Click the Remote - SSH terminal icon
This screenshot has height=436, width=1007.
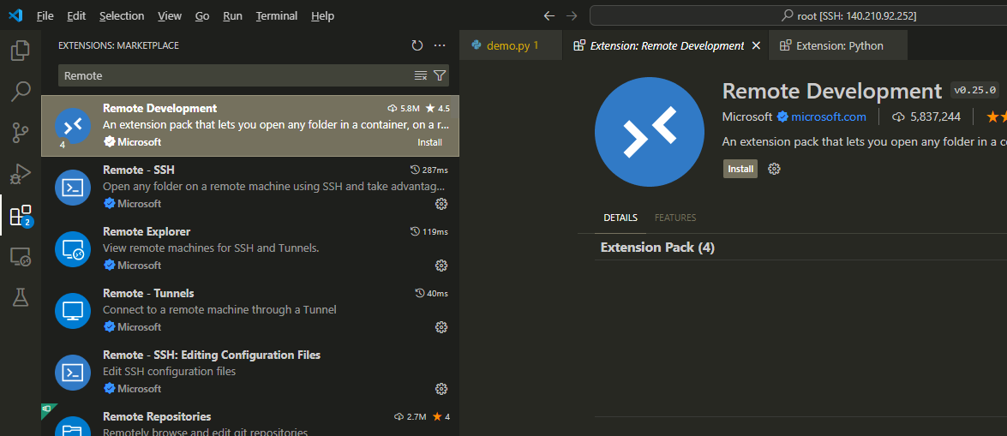point(73,188)
